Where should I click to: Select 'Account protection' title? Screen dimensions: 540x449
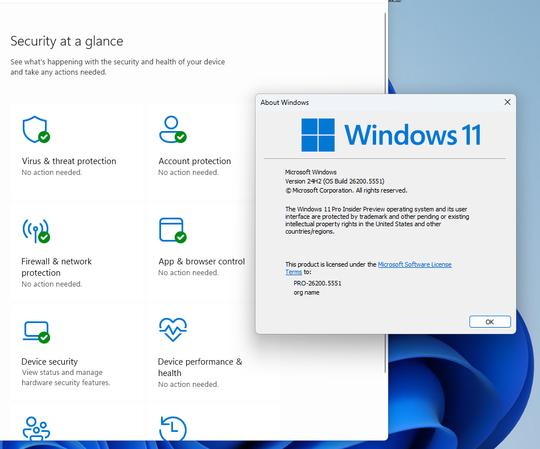pos(195,161)
